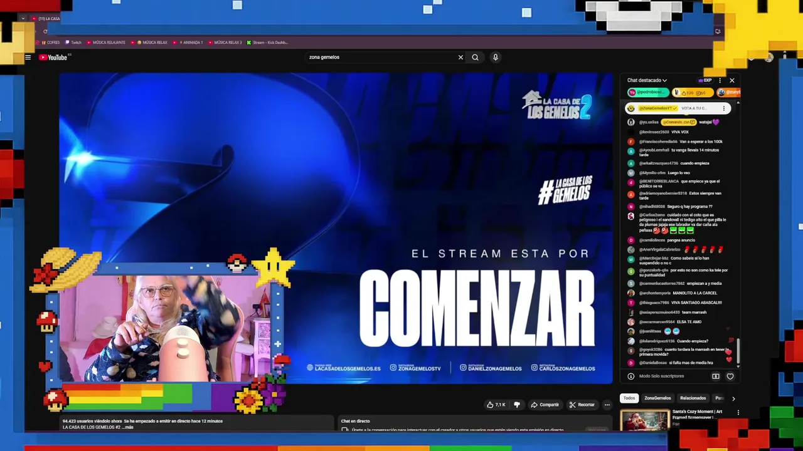
Task: Open the 'Santa's Cozy Moment' video title link
Action: pos(697,414)
